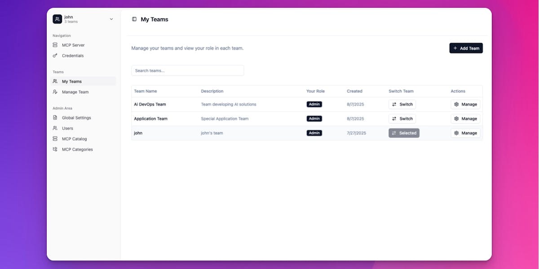This screenshot has width=539, height=269.
Task: Switch to the Application Team
Action: point(402,118)
